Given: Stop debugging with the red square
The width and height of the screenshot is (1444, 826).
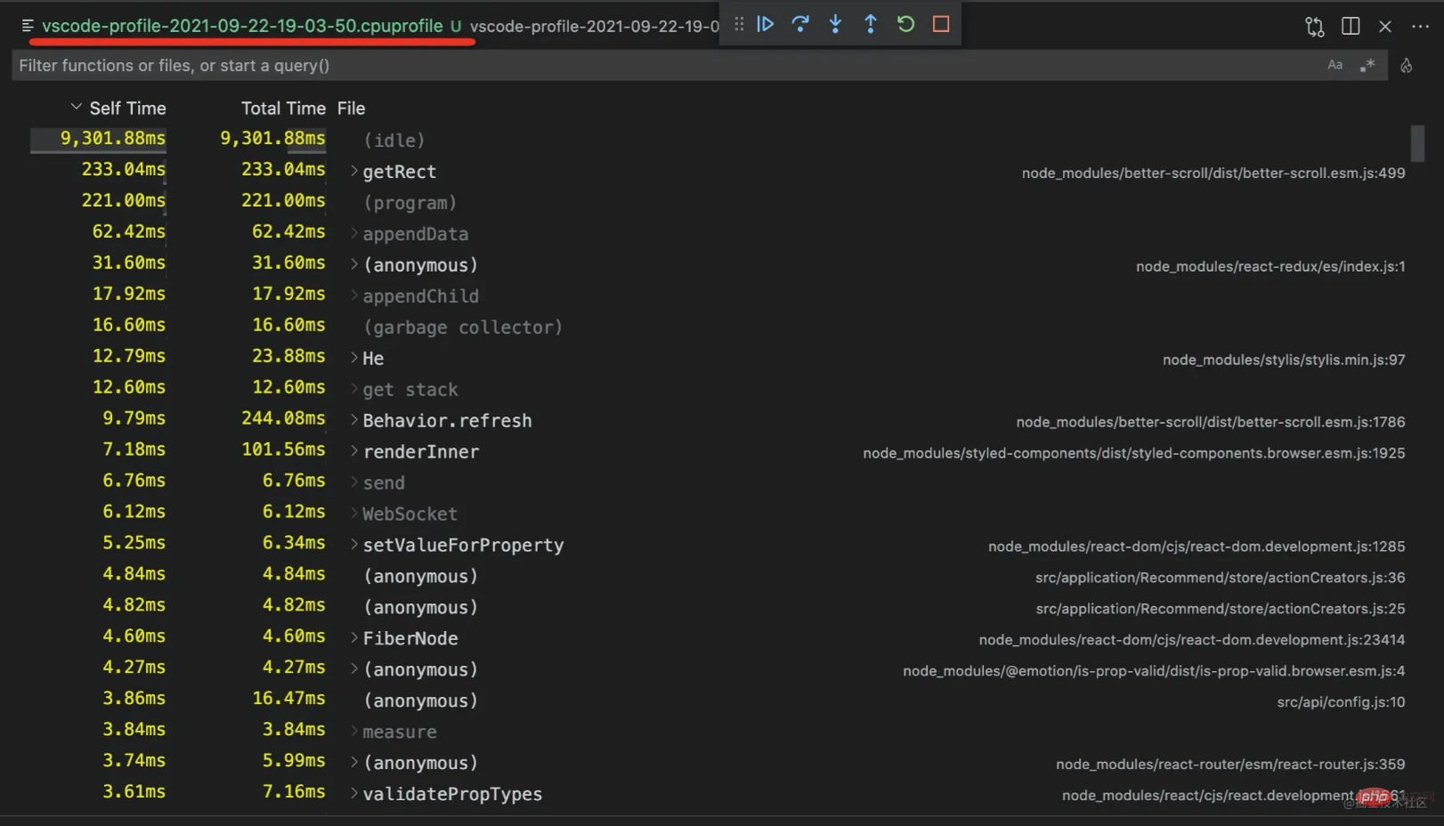Looking at the screenshot, I should tap(941, 24).
